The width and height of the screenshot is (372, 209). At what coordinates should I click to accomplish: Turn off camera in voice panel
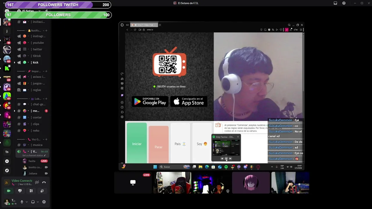point(9,191)
